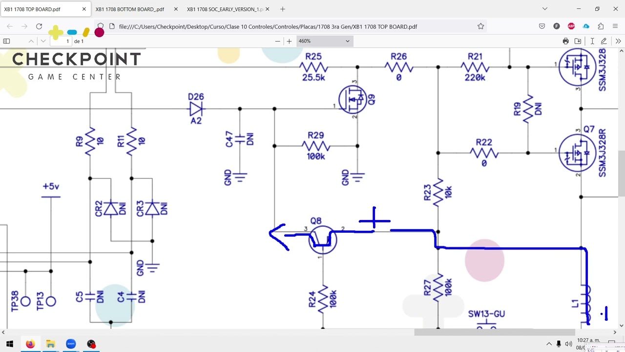Open Pocket save button
Viewport: 625px width, 352px height.
tap(542, 26)
